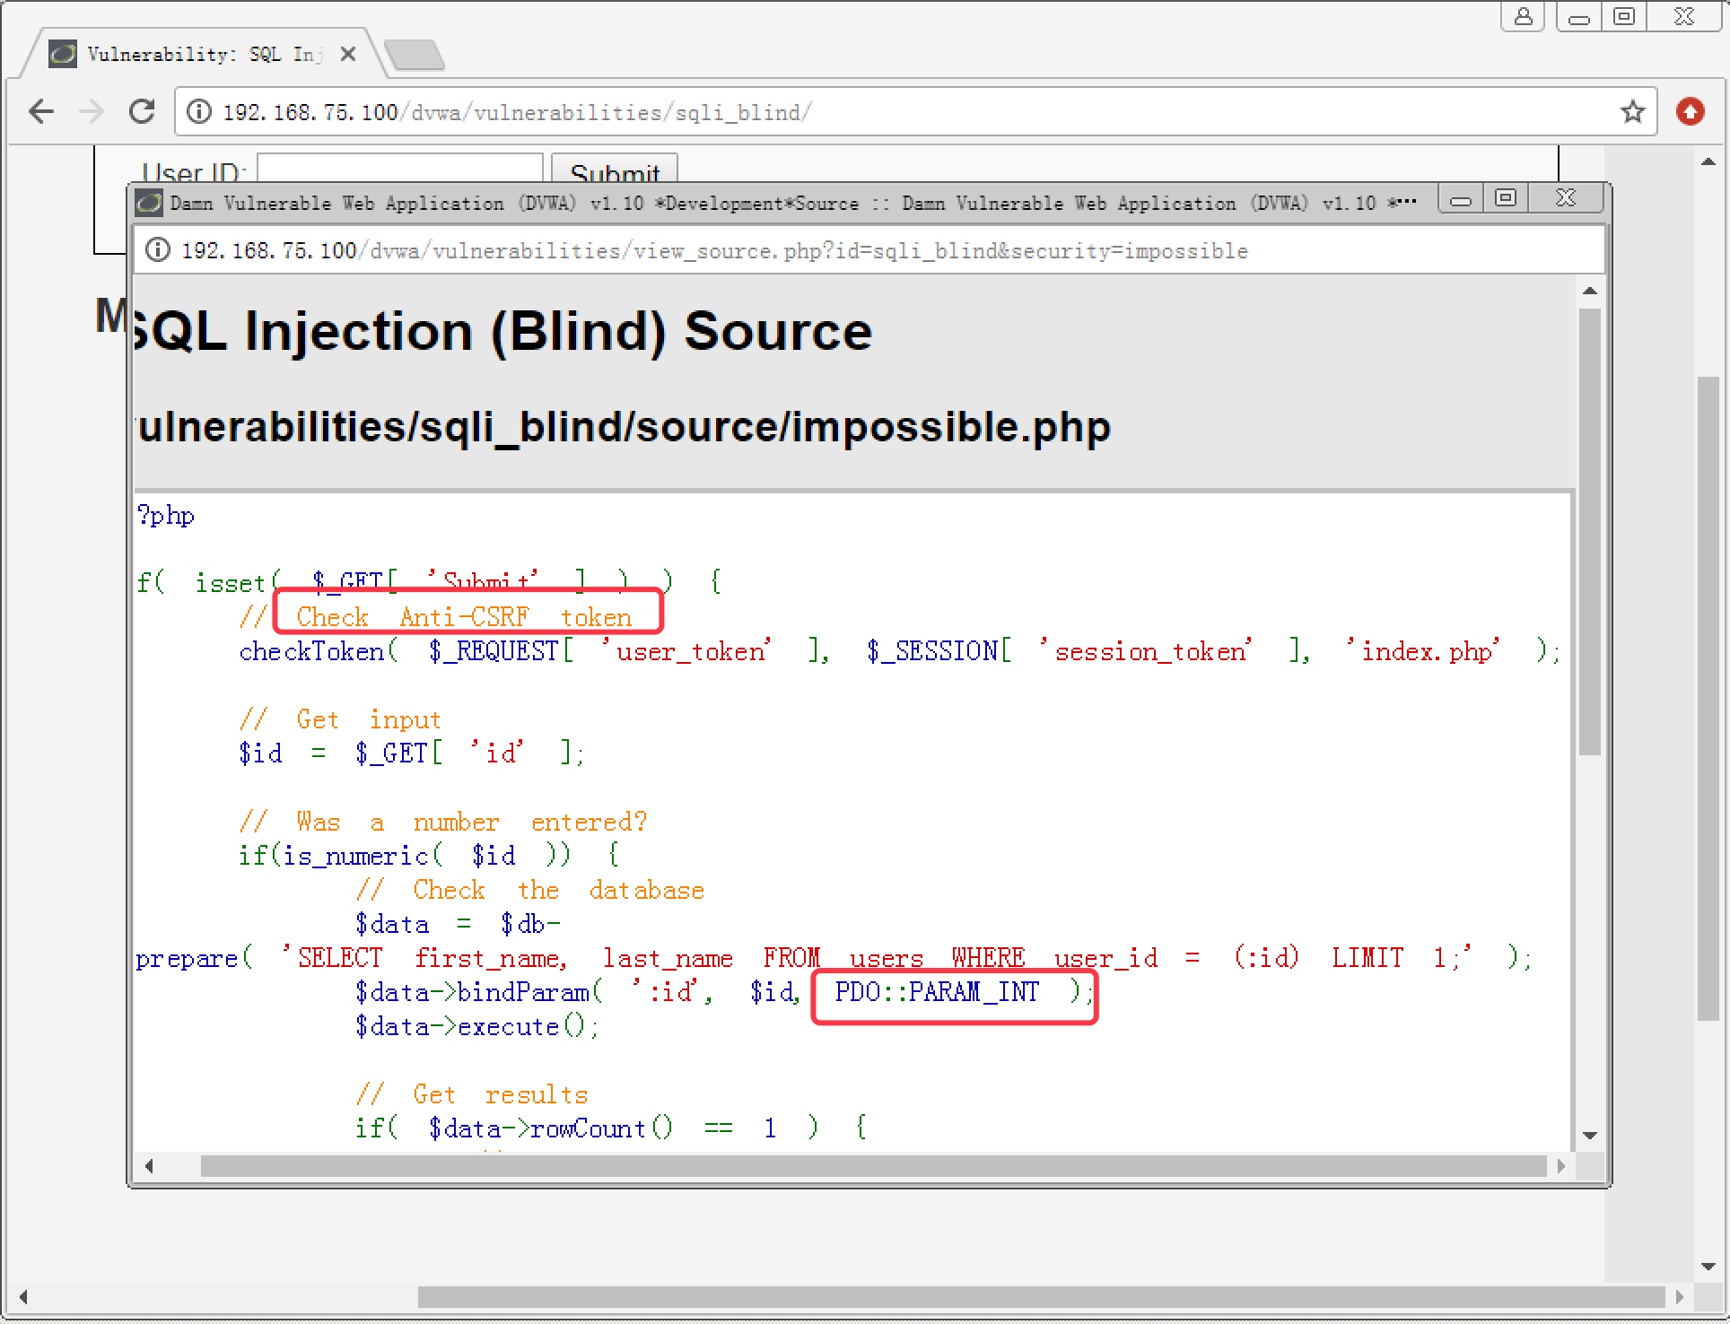Click the popup view_source.php URL

[x=714, y=250]
